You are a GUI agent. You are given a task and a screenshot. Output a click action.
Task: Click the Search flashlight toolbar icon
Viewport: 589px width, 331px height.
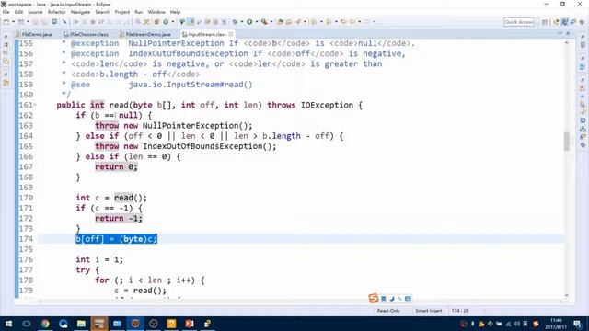pos(298,22)
